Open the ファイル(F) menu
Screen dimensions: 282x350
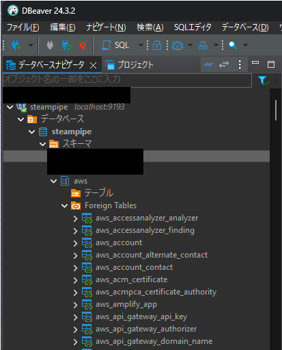(x=23, y=27)
